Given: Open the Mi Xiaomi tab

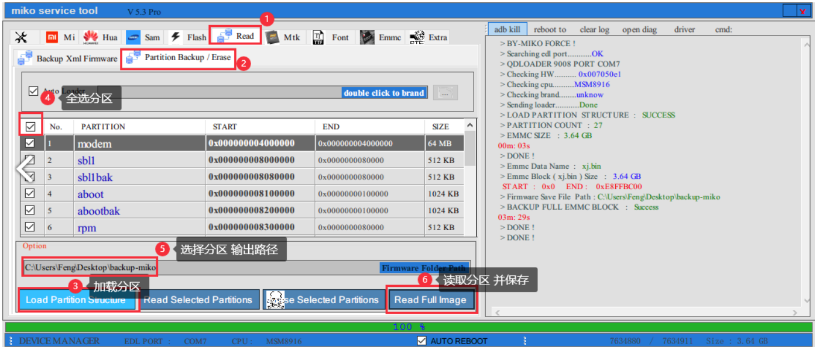Looking at the screenshot, I should (61, 37).
